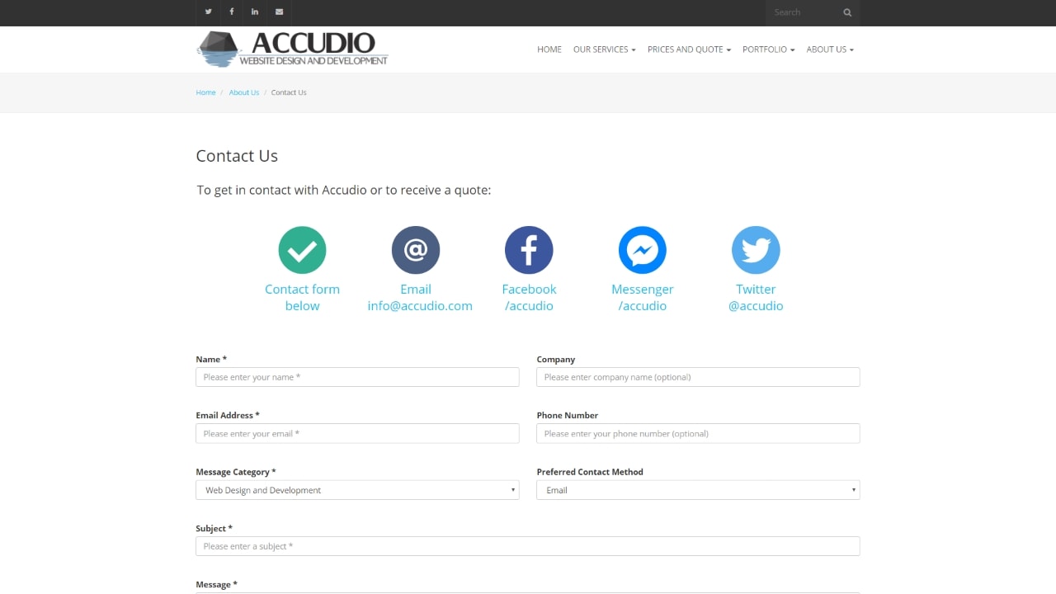
Task: Expand the OUR SERVICES menu
Action: click(x=604, y=49)
